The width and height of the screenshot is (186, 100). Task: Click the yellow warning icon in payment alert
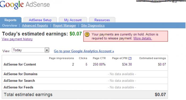click(x=87, y=35)
